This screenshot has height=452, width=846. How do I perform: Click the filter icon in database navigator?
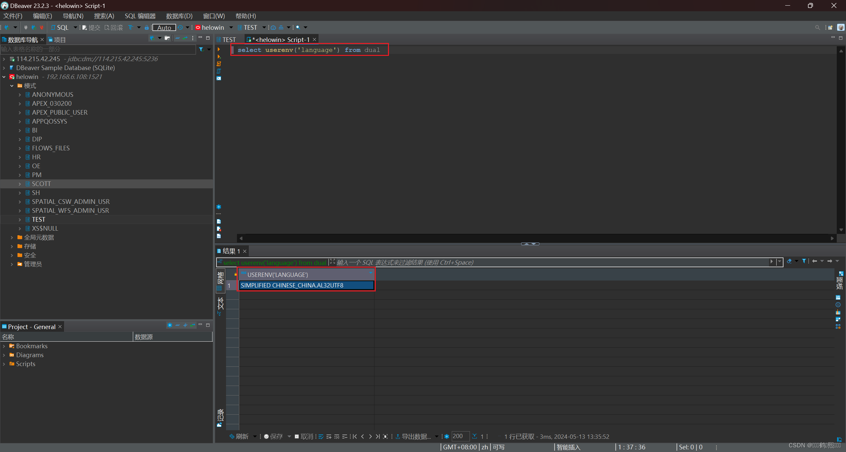coord(201,49)
